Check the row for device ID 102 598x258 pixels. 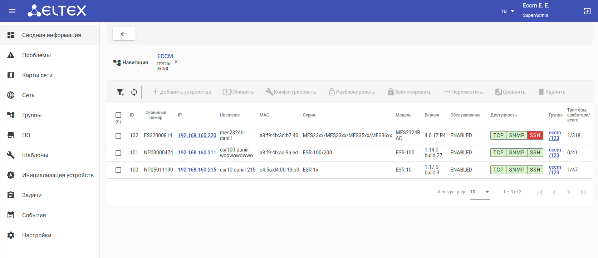118,136
